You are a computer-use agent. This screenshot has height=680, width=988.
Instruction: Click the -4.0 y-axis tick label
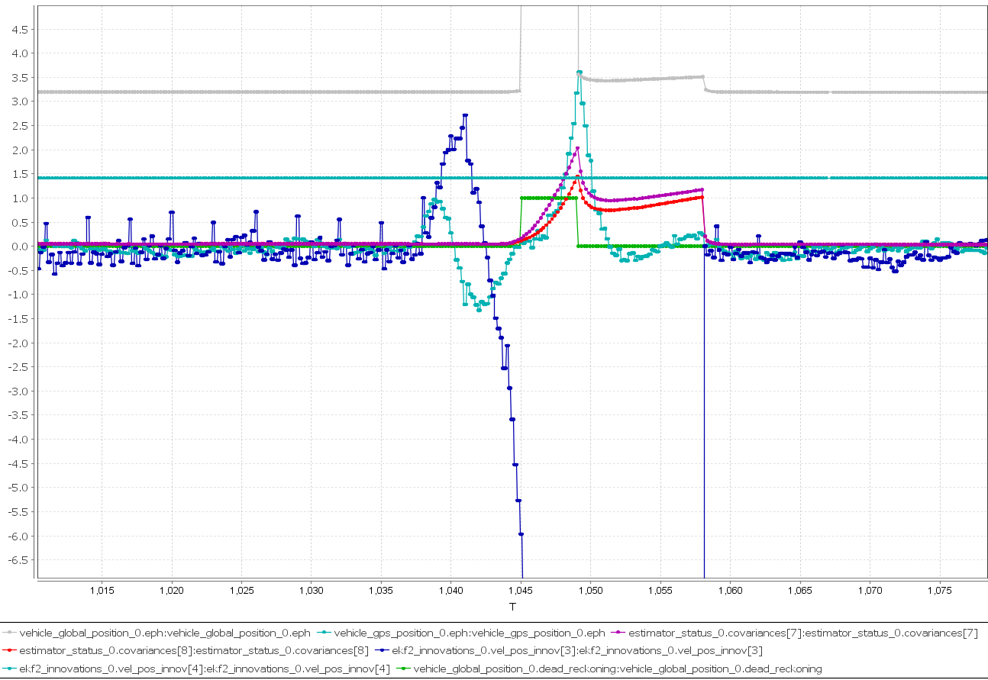click(x=19, y=440)
